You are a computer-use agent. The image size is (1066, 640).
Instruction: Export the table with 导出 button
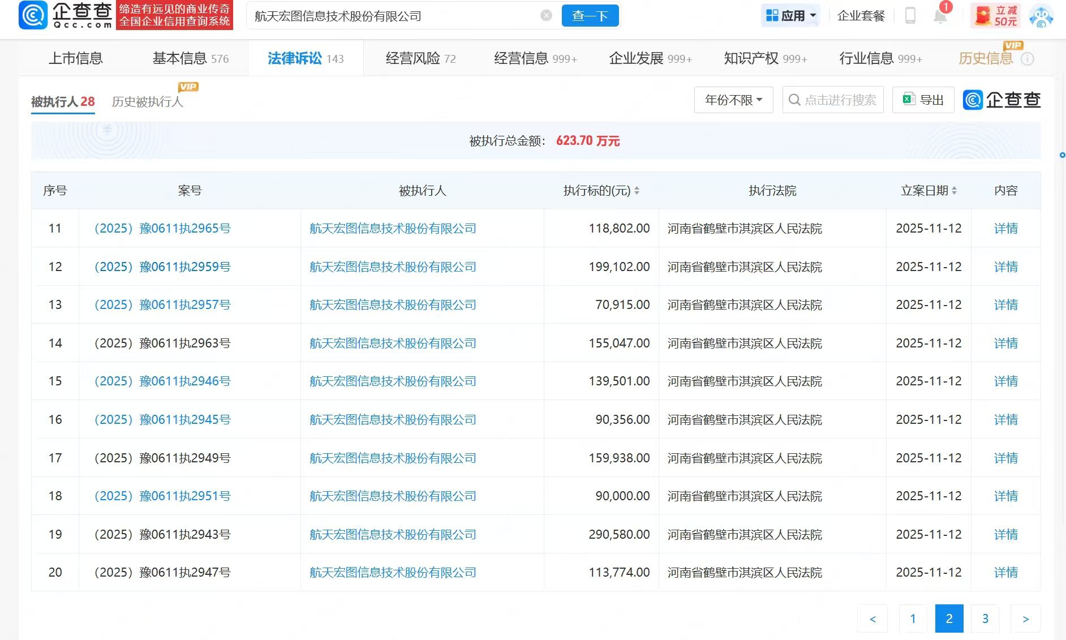coord(923,100)
